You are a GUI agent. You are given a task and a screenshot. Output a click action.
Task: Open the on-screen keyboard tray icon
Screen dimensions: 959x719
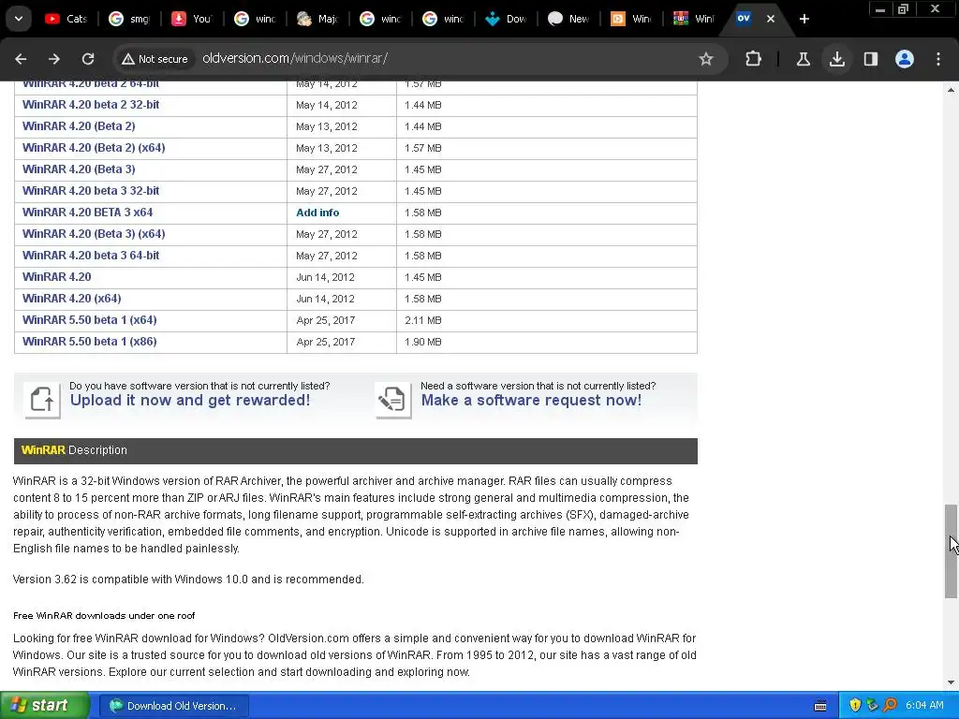point(820,706)
